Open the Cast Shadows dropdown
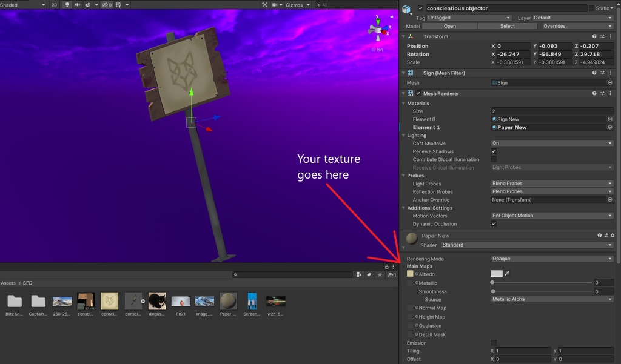The image size is (621, 364). point(552,143)
